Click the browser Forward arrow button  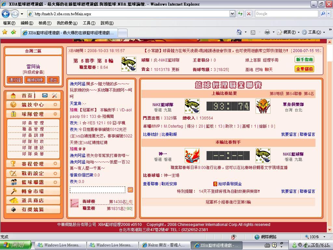15,14
